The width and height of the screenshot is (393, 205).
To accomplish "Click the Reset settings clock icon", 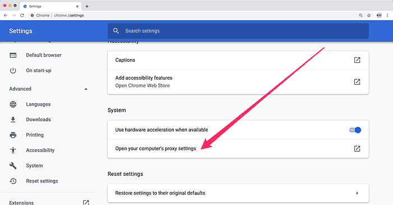I will (13, 181).
